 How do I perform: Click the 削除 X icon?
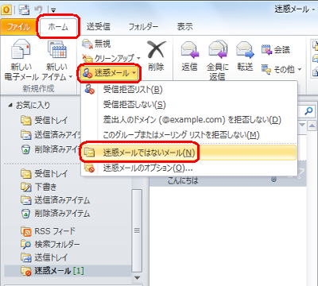tap(157, 49)
